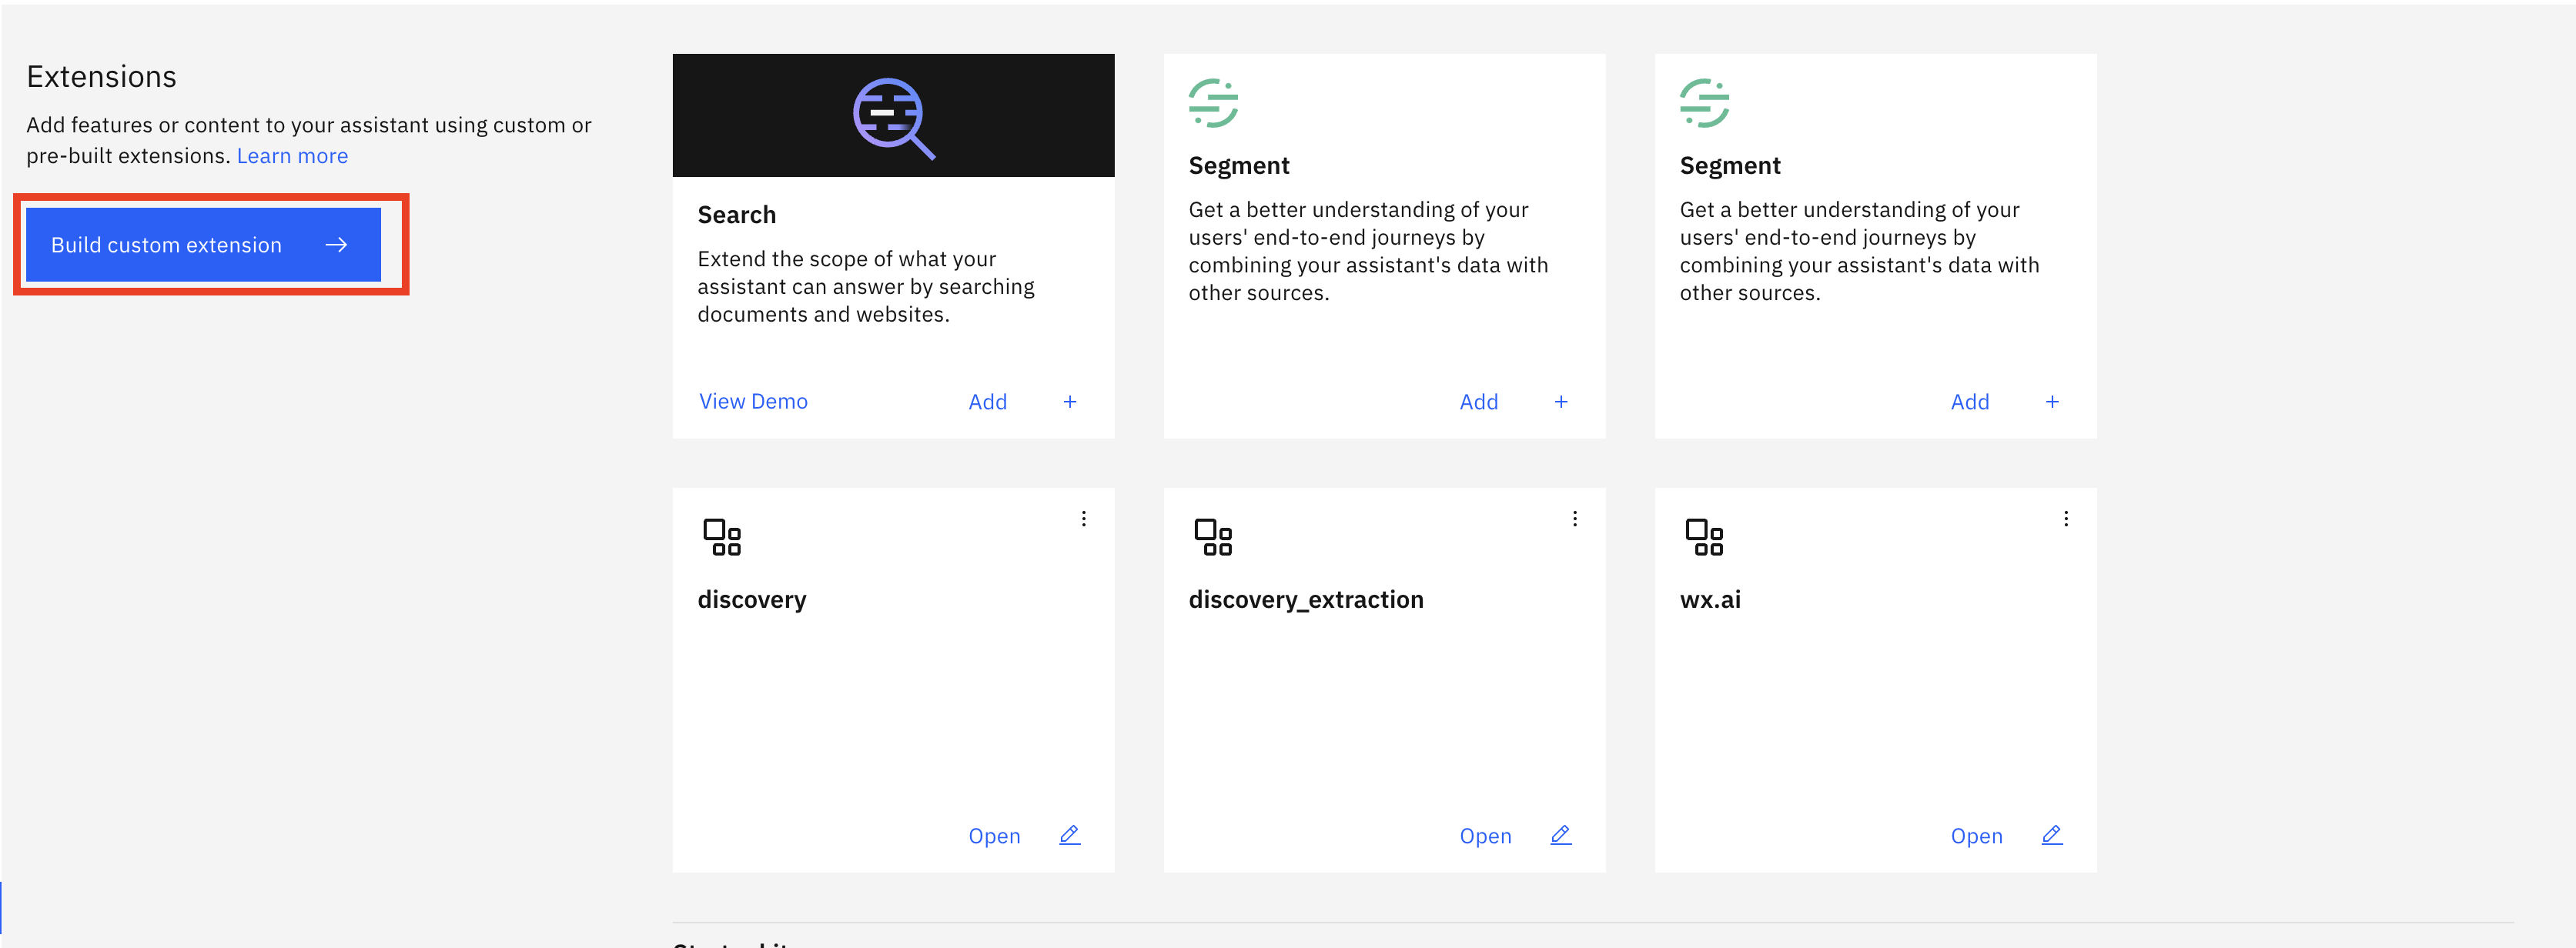Open the discovery extension
Viewport: 2576px width, 948px height.
[994, 836]
